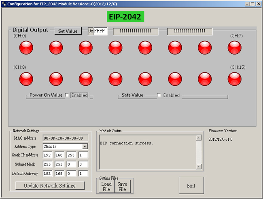The width and height of the screenshot is (263, 199).
Task: Click Update Network Settings button
Action: [50, 186]
